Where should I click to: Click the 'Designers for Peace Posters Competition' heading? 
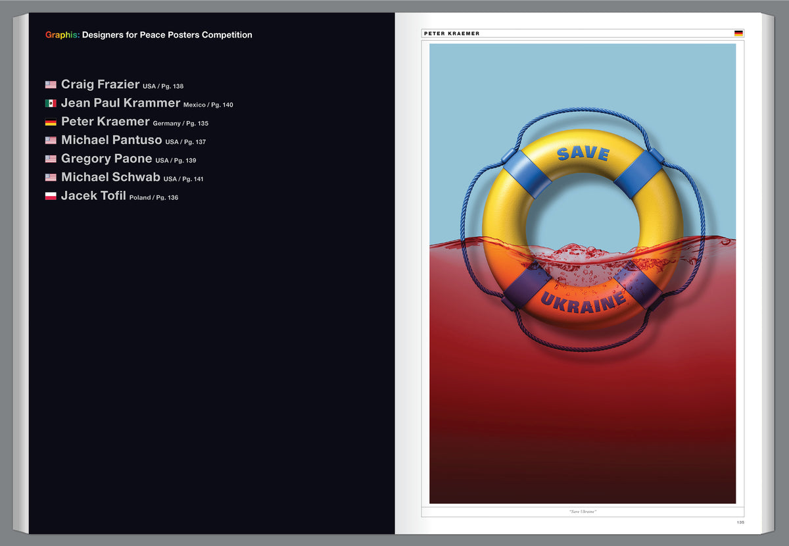pyautogui.click(x=167, y=35)
